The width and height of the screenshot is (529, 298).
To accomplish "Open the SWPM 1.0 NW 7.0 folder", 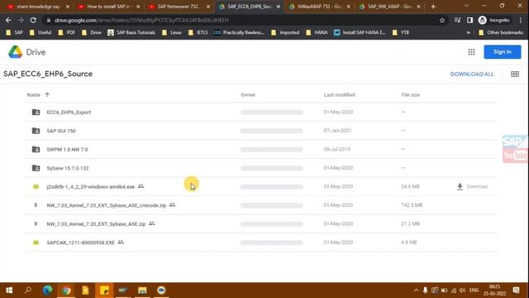I will point(67,149).
